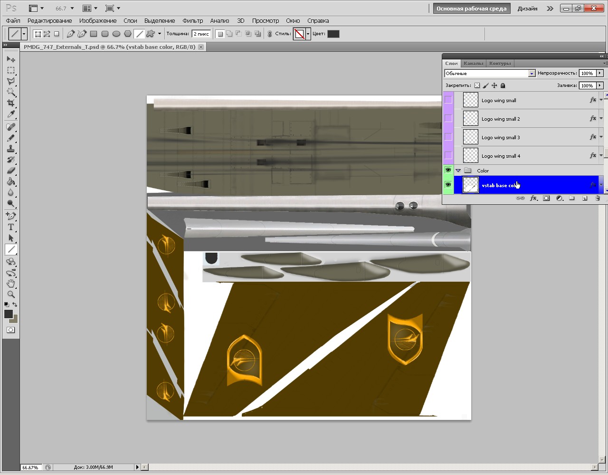
Task: Toggle lock transparent pixels
Action: click(x=477, y=85)
